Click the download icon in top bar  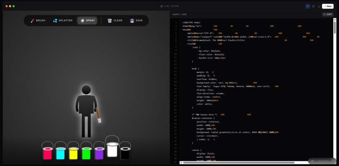tap(319, 6)
